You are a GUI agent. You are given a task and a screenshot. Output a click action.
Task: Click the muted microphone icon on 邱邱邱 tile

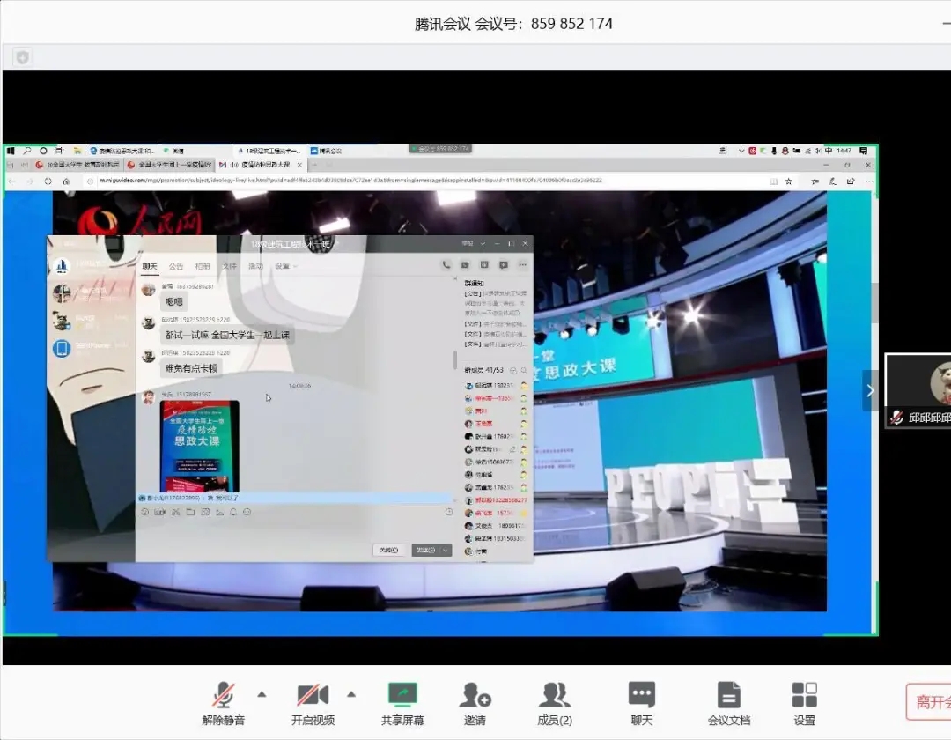(896, 418)
